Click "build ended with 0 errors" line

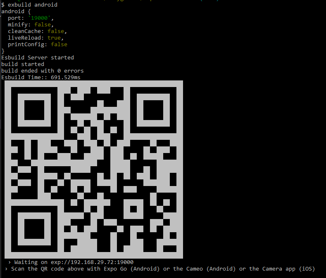43,71
